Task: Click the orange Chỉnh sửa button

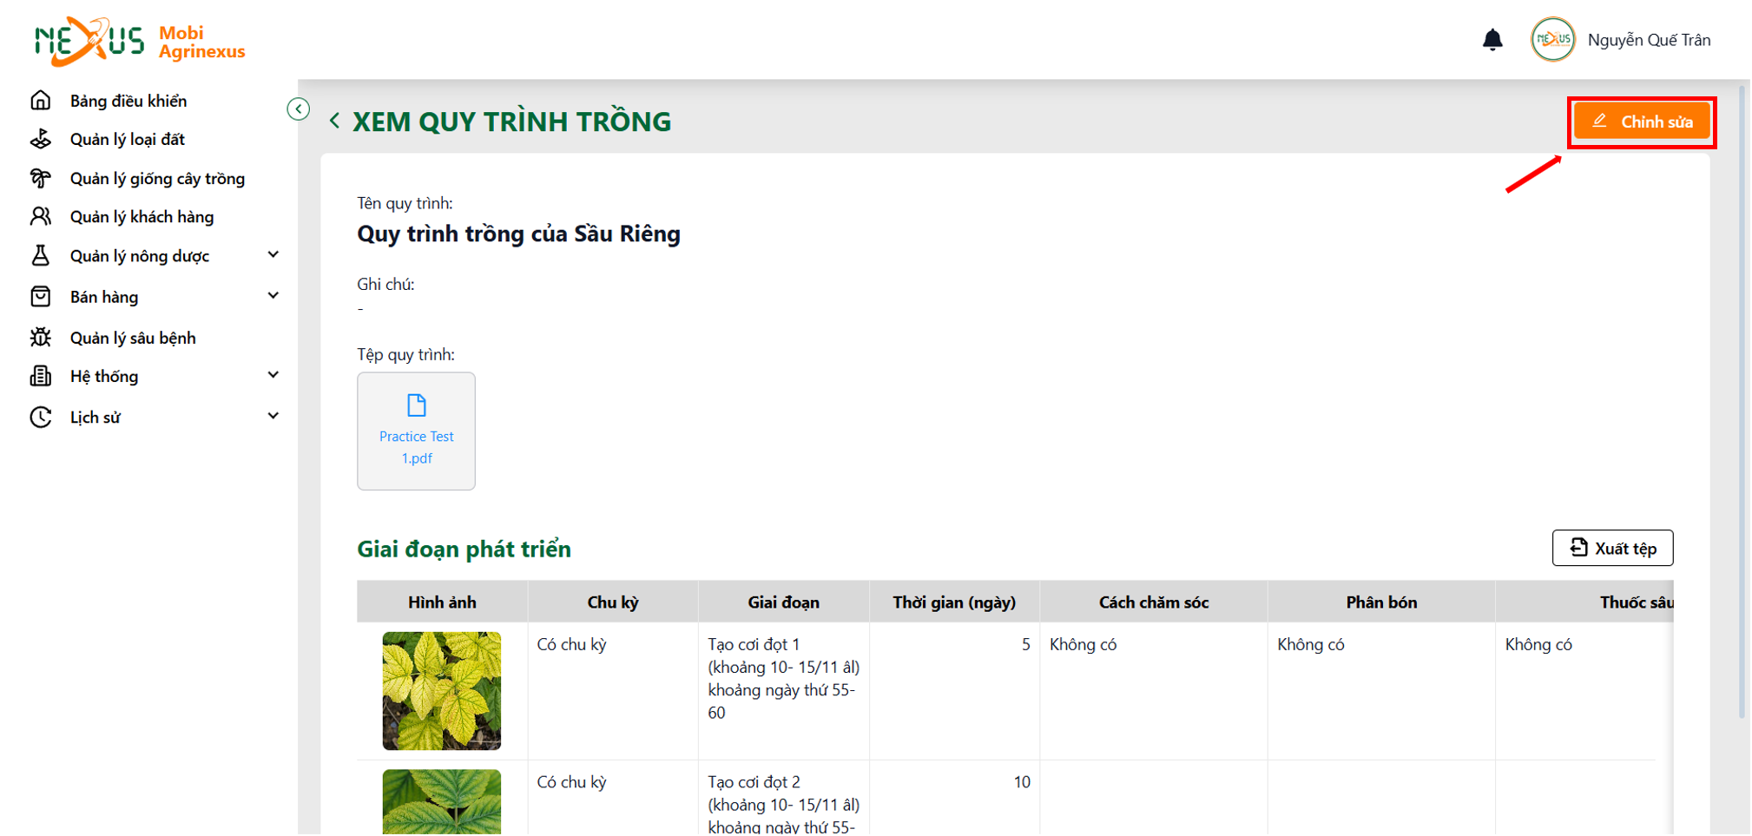Action: tap(1642, 122)
